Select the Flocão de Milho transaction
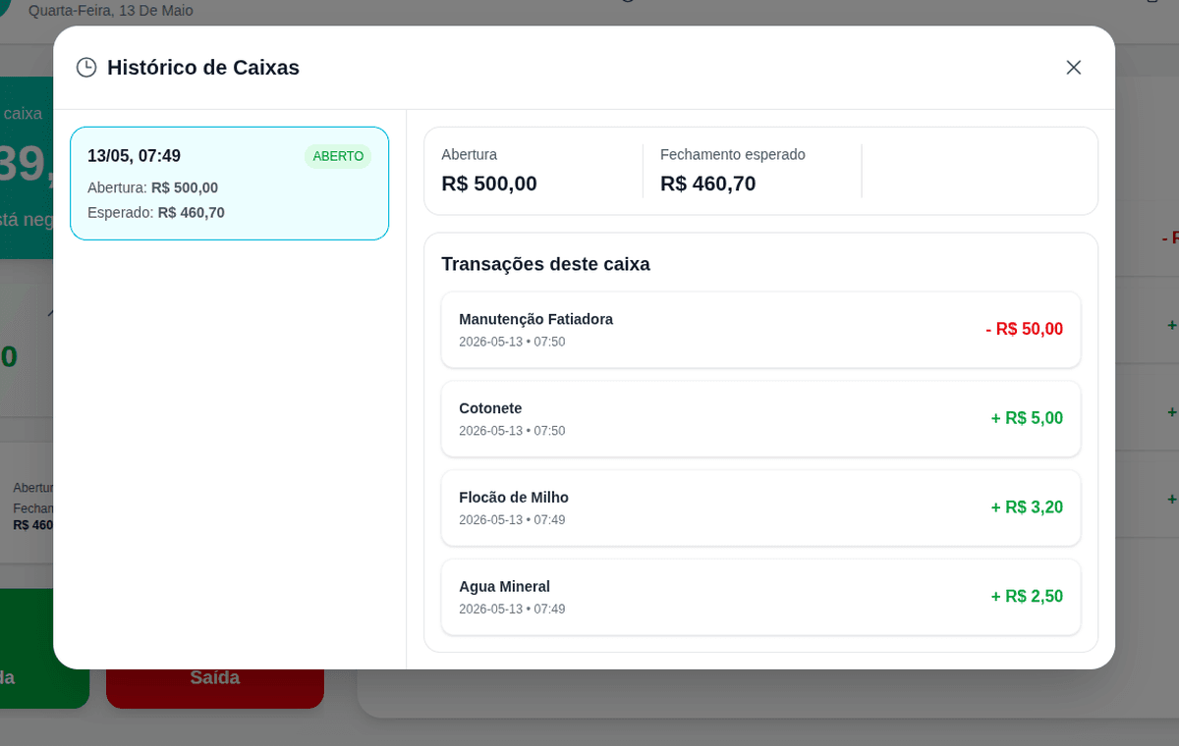Image resolution: width=1179 pixels, height=746 pixels. pos(761,507)
